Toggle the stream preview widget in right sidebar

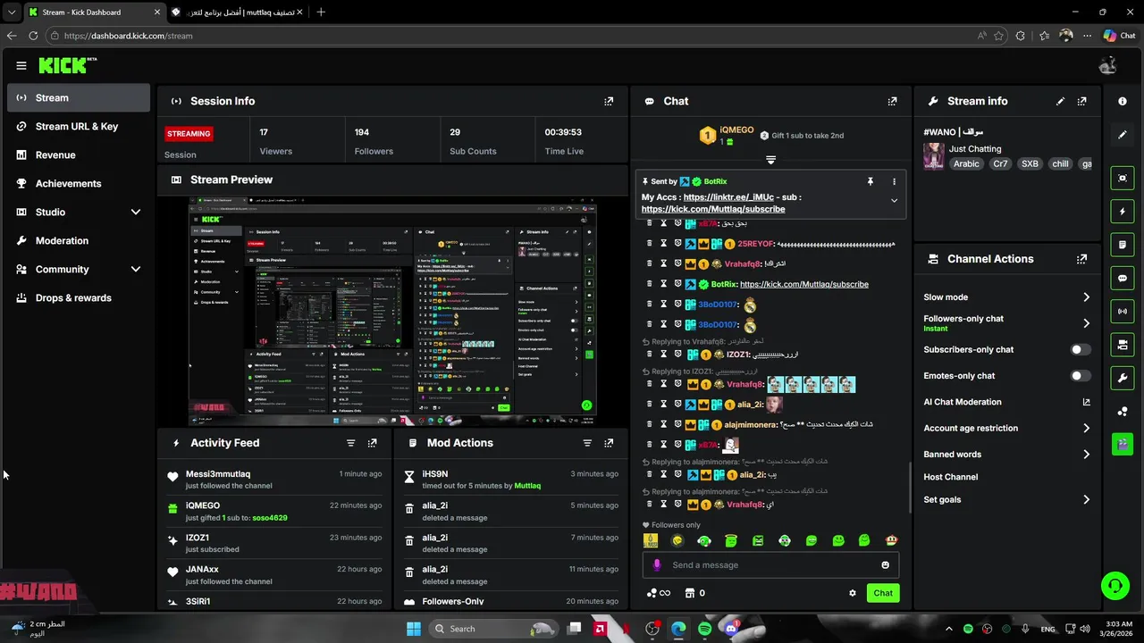[1123, 179]
